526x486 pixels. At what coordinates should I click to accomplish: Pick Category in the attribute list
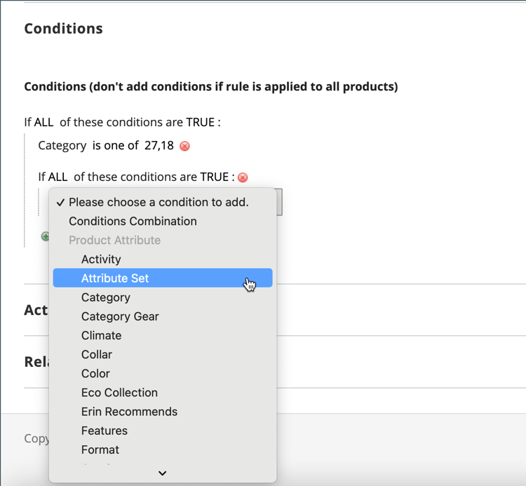106,297
